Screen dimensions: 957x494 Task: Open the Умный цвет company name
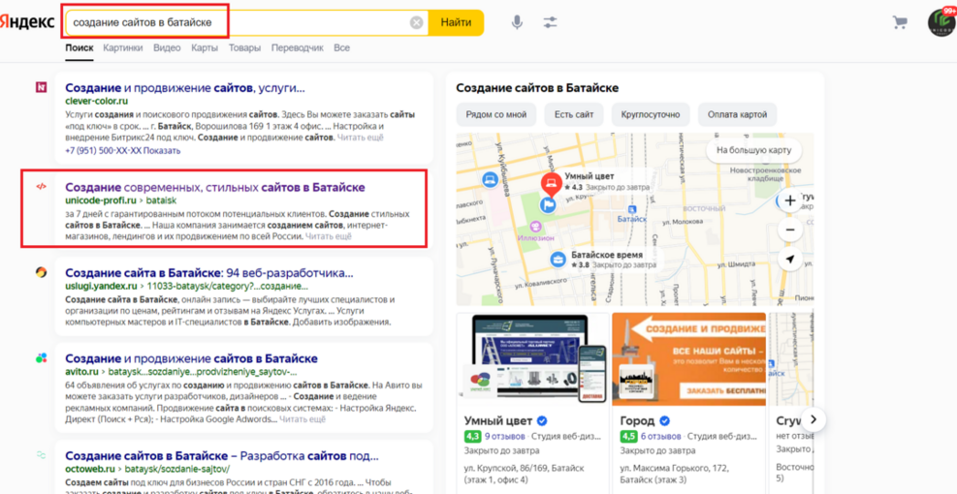498,420
